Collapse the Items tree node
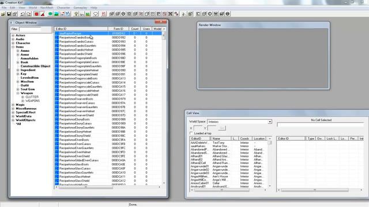 (13, 47)
